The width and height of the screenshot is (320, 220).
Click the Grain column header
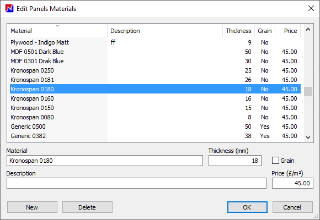pos(265,31)
